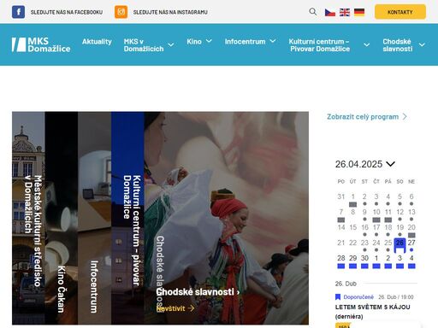The image size is (438, 328).
Task: Click the Doporučené bookmark icon
Action: tap(338, 297)
